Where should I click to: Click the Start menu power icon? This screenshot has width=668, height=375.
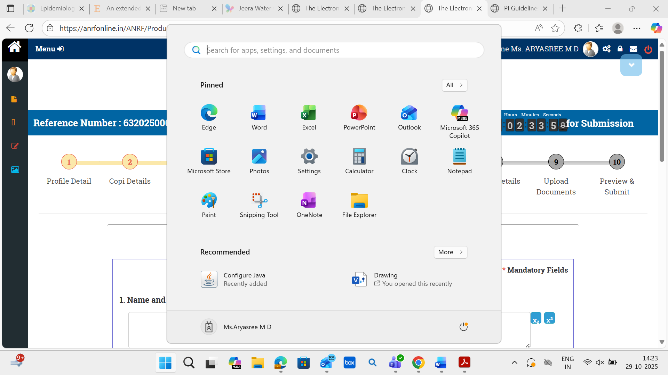pyautogui.click(x=463, y=327)
